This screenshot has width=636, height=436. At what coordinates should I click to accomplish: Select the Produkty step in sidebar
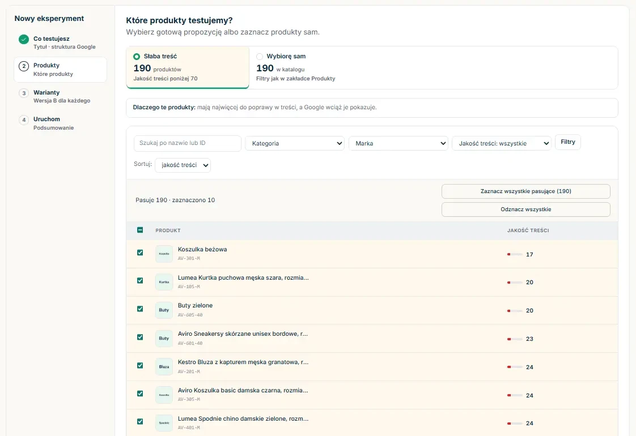(x=61, y=70)
